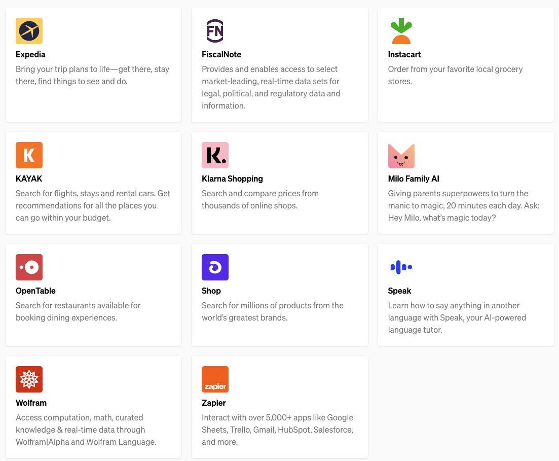This screenshot has height=461, width=559.
Task: Open the purple Shop bag icon
Action: (215, 267)
